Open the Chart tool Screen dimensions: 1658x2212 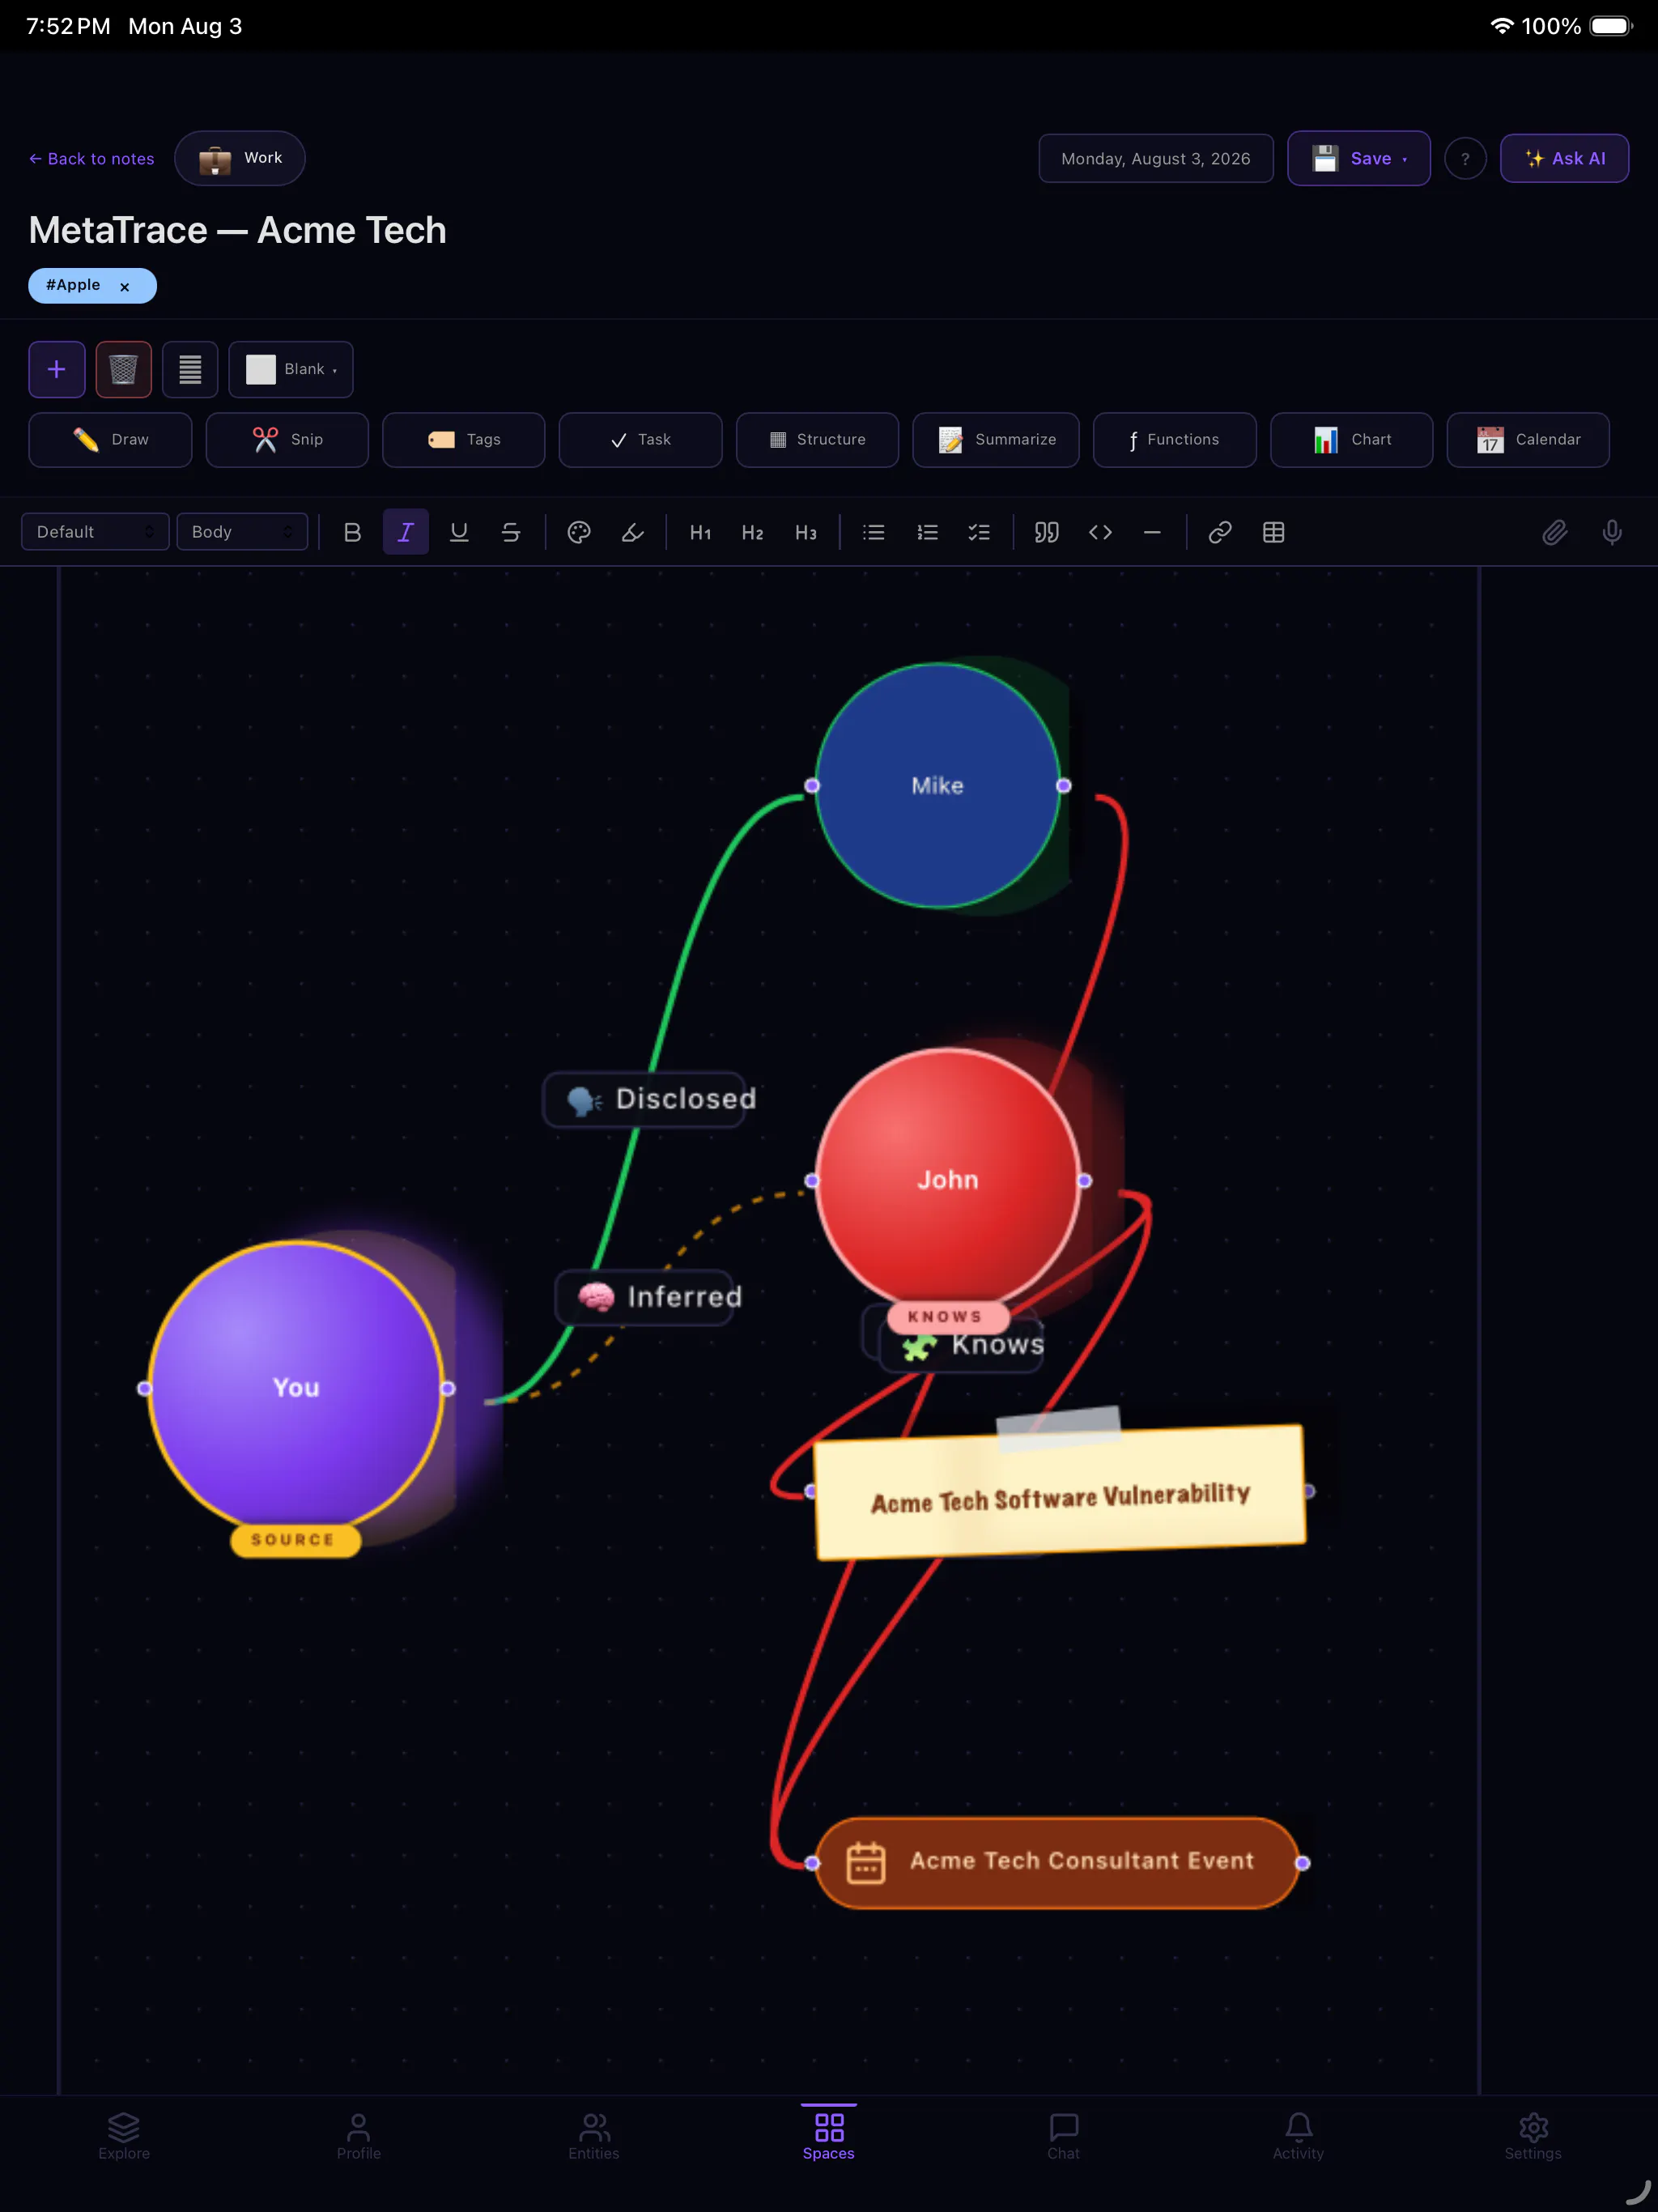pos(1351,440)
